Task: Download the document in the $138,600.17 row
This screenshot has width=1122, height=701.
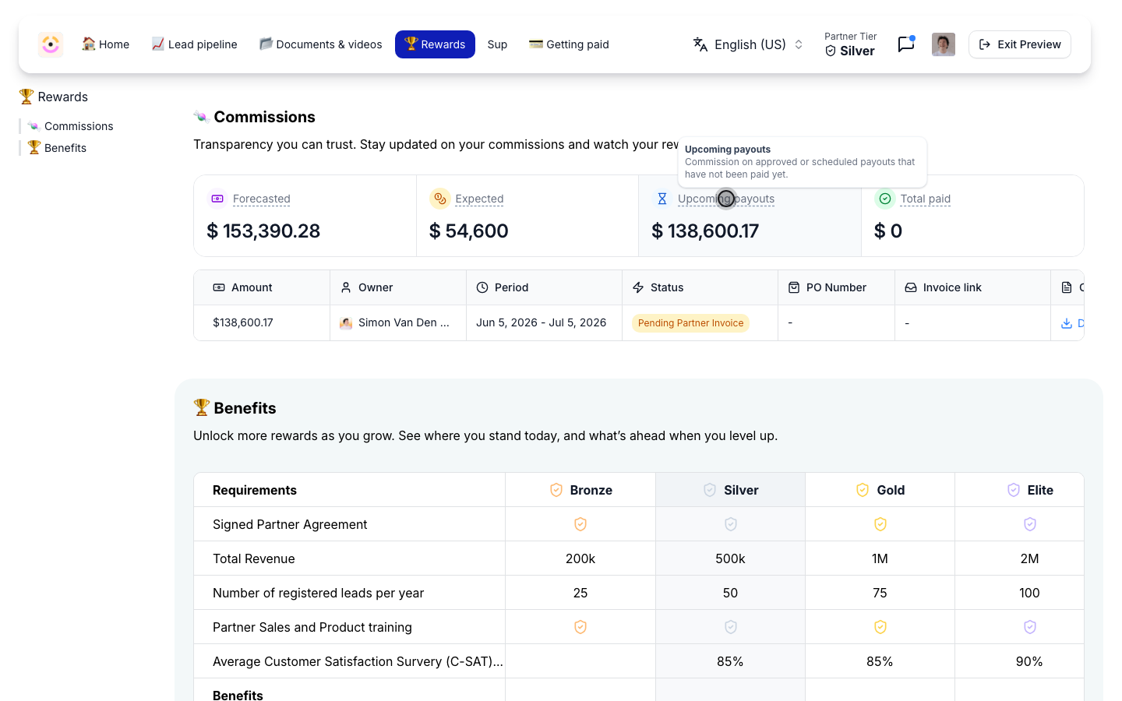Action: (1072, 323)
